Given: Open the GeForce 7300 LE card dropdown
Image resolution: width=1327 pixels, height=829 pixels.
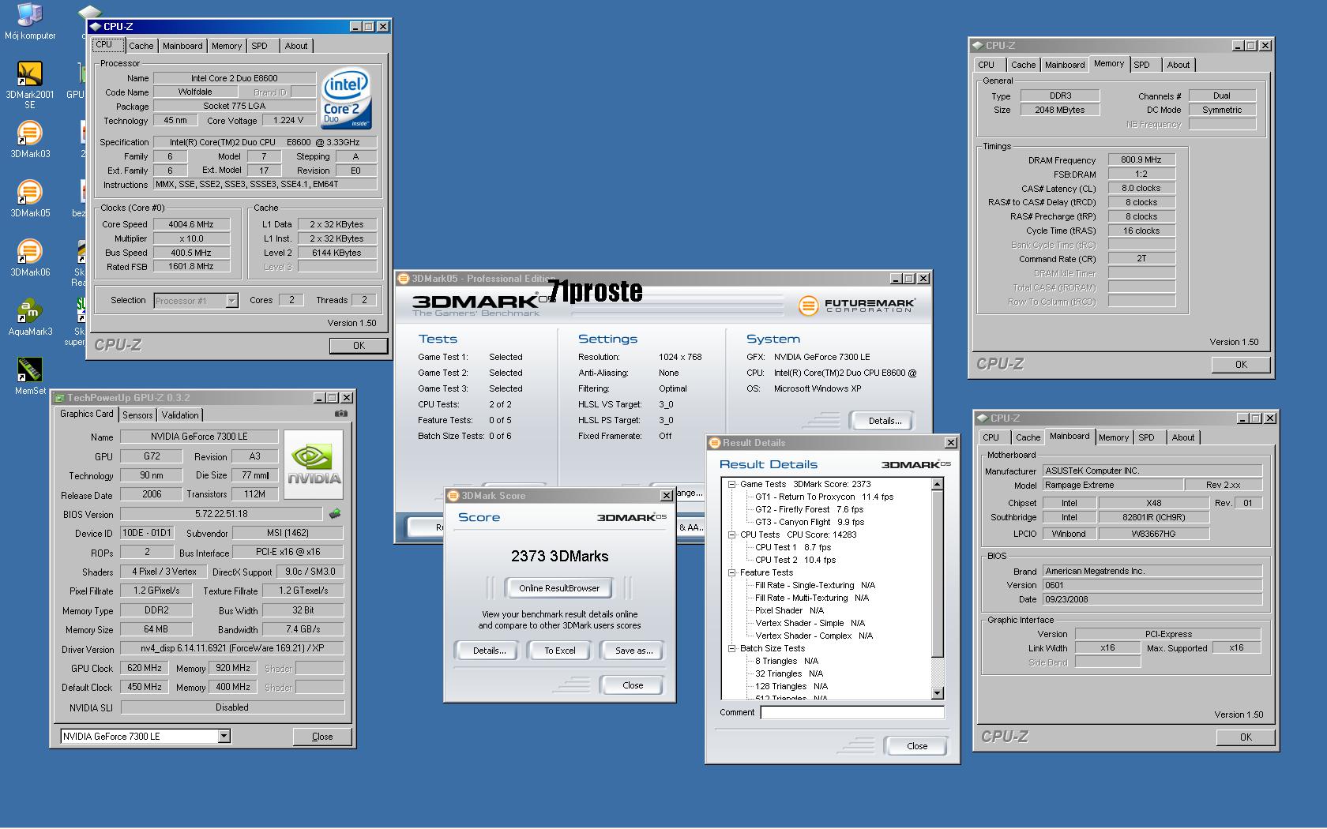Looking at the screenshot, I should click(224, 737).
